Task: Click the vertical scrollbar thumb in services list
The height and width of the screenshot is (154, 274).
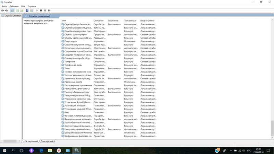Action: [x=272, y=128]
